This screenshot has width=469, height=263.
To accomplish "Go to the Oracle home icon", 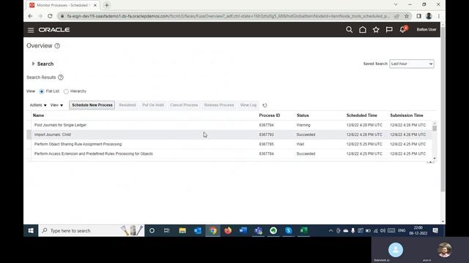I will (x=363, y=29).
